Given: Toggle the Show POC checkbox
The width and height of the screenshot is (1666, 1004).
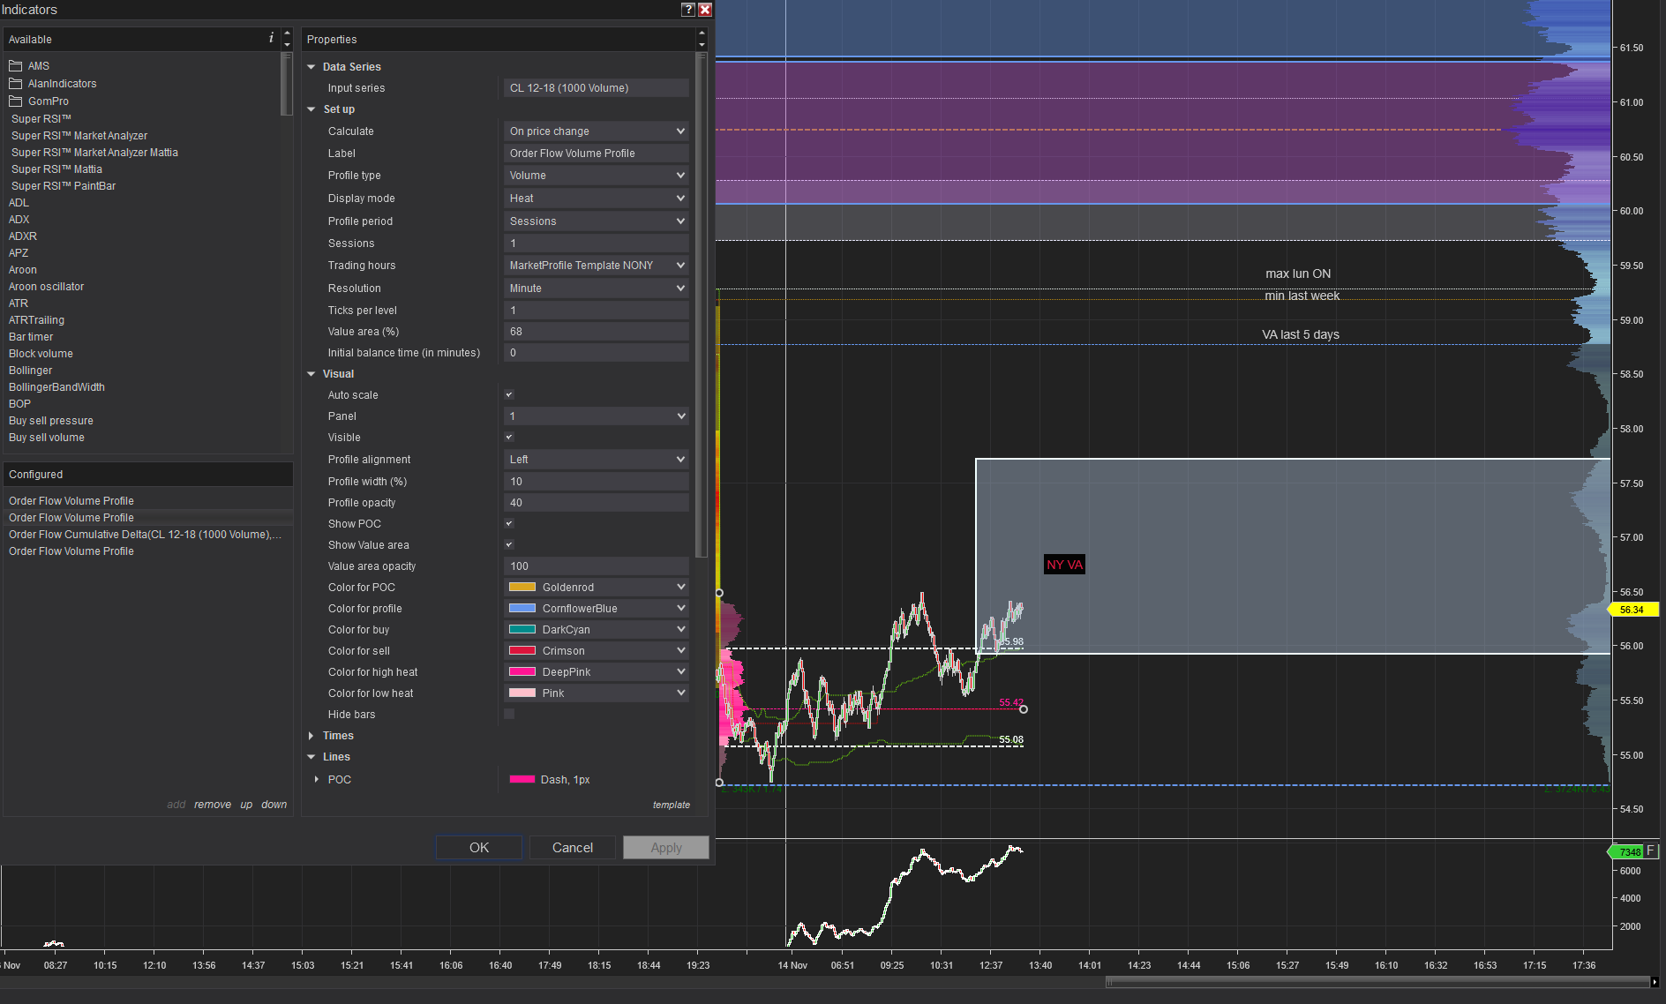Looking at the screenshot, I should tap(509, 524).
